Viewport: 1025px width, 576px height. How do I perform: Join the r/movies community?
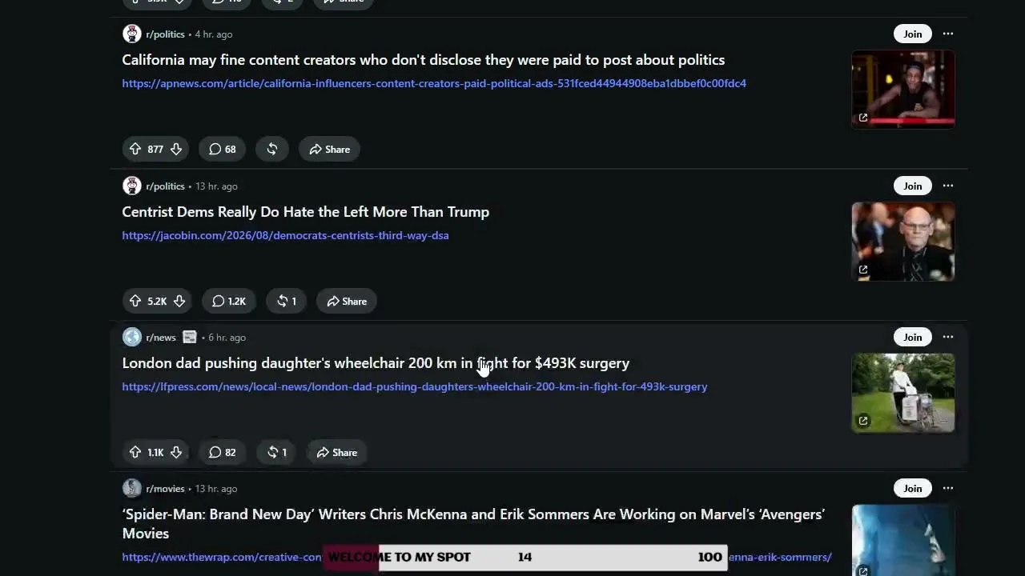click(x=912, y=488)
